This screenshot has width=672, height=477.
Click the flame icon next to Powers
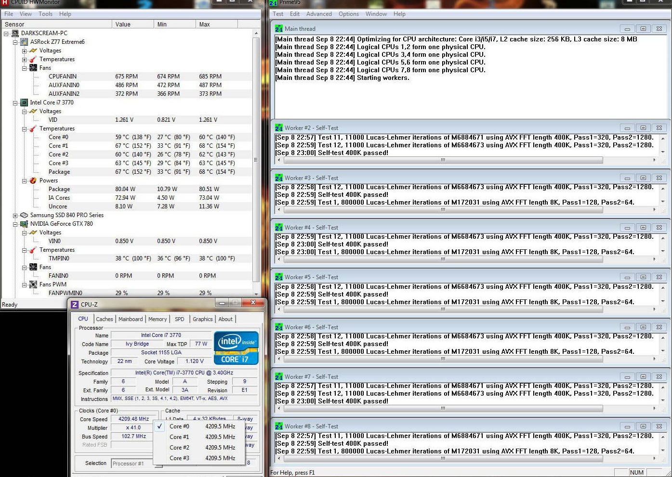click(x=33, y=180)
